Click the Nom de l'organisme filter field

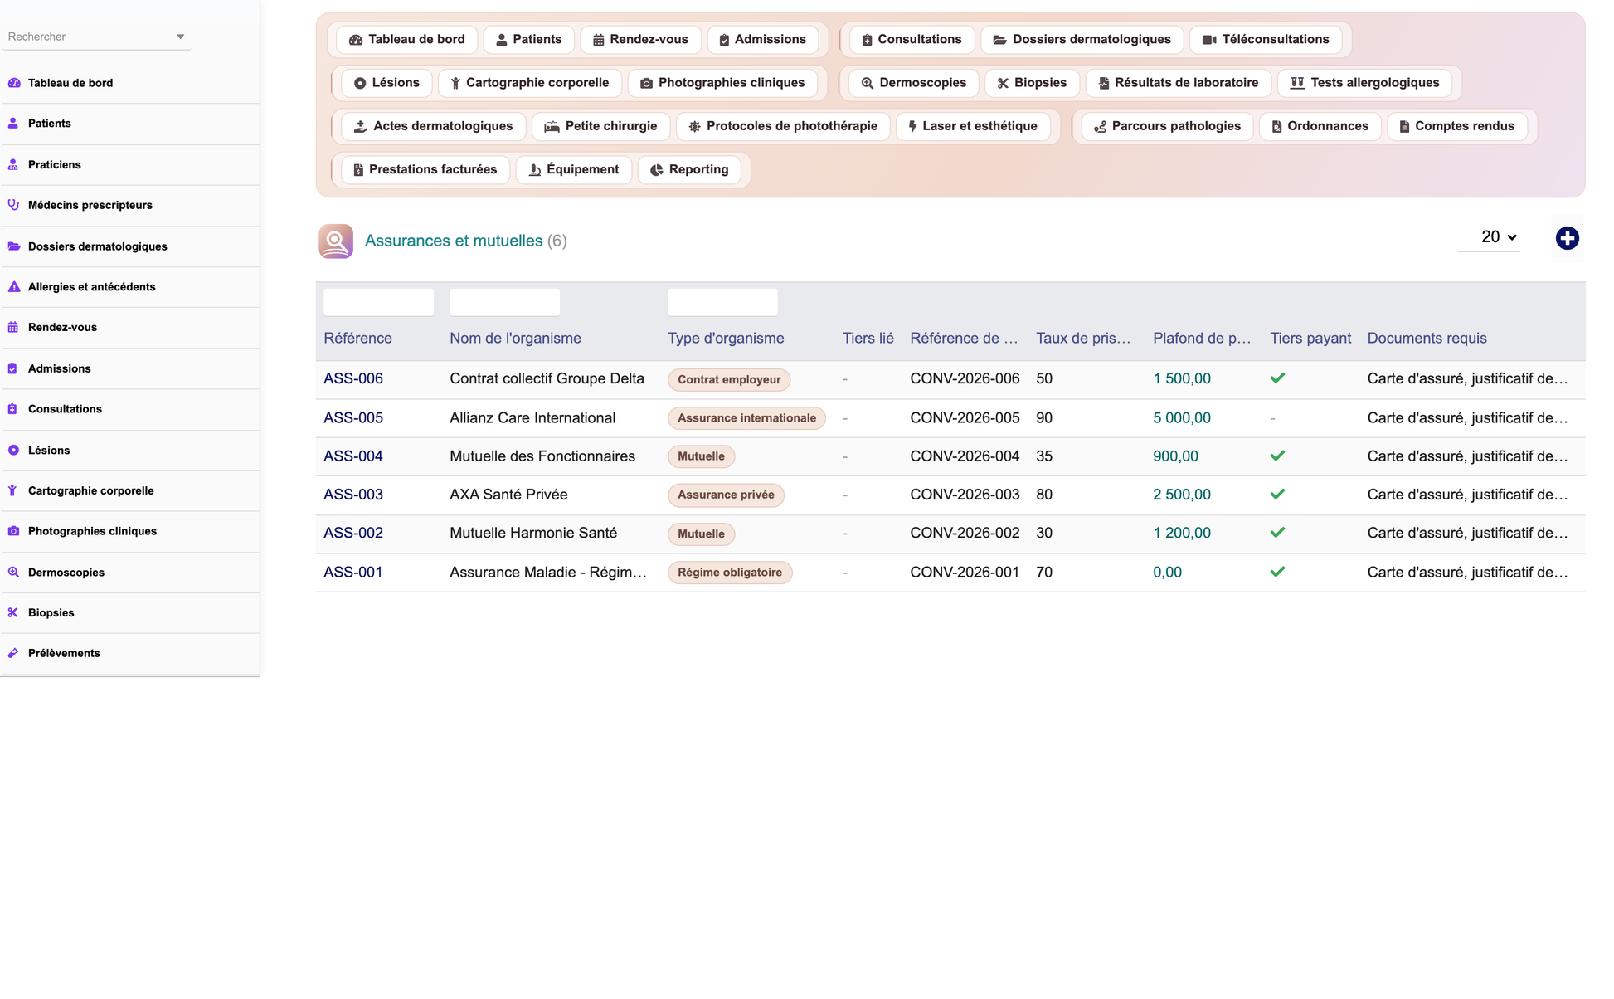[504, 302]
